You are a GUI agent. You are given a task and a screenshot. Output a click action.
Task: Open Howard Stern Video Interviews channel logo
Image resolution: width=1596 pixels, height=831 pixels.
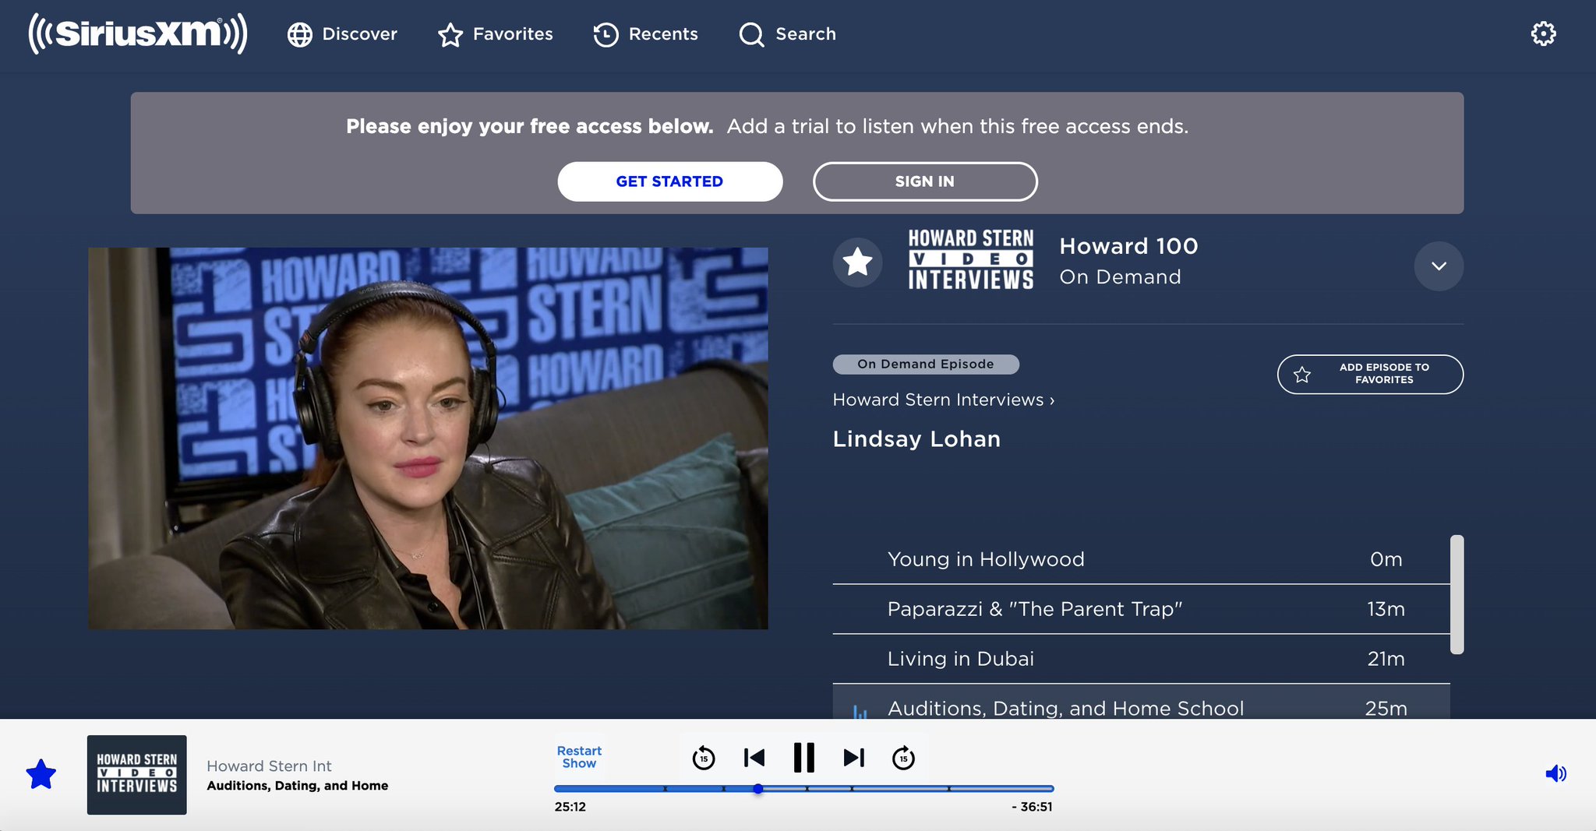971,260
